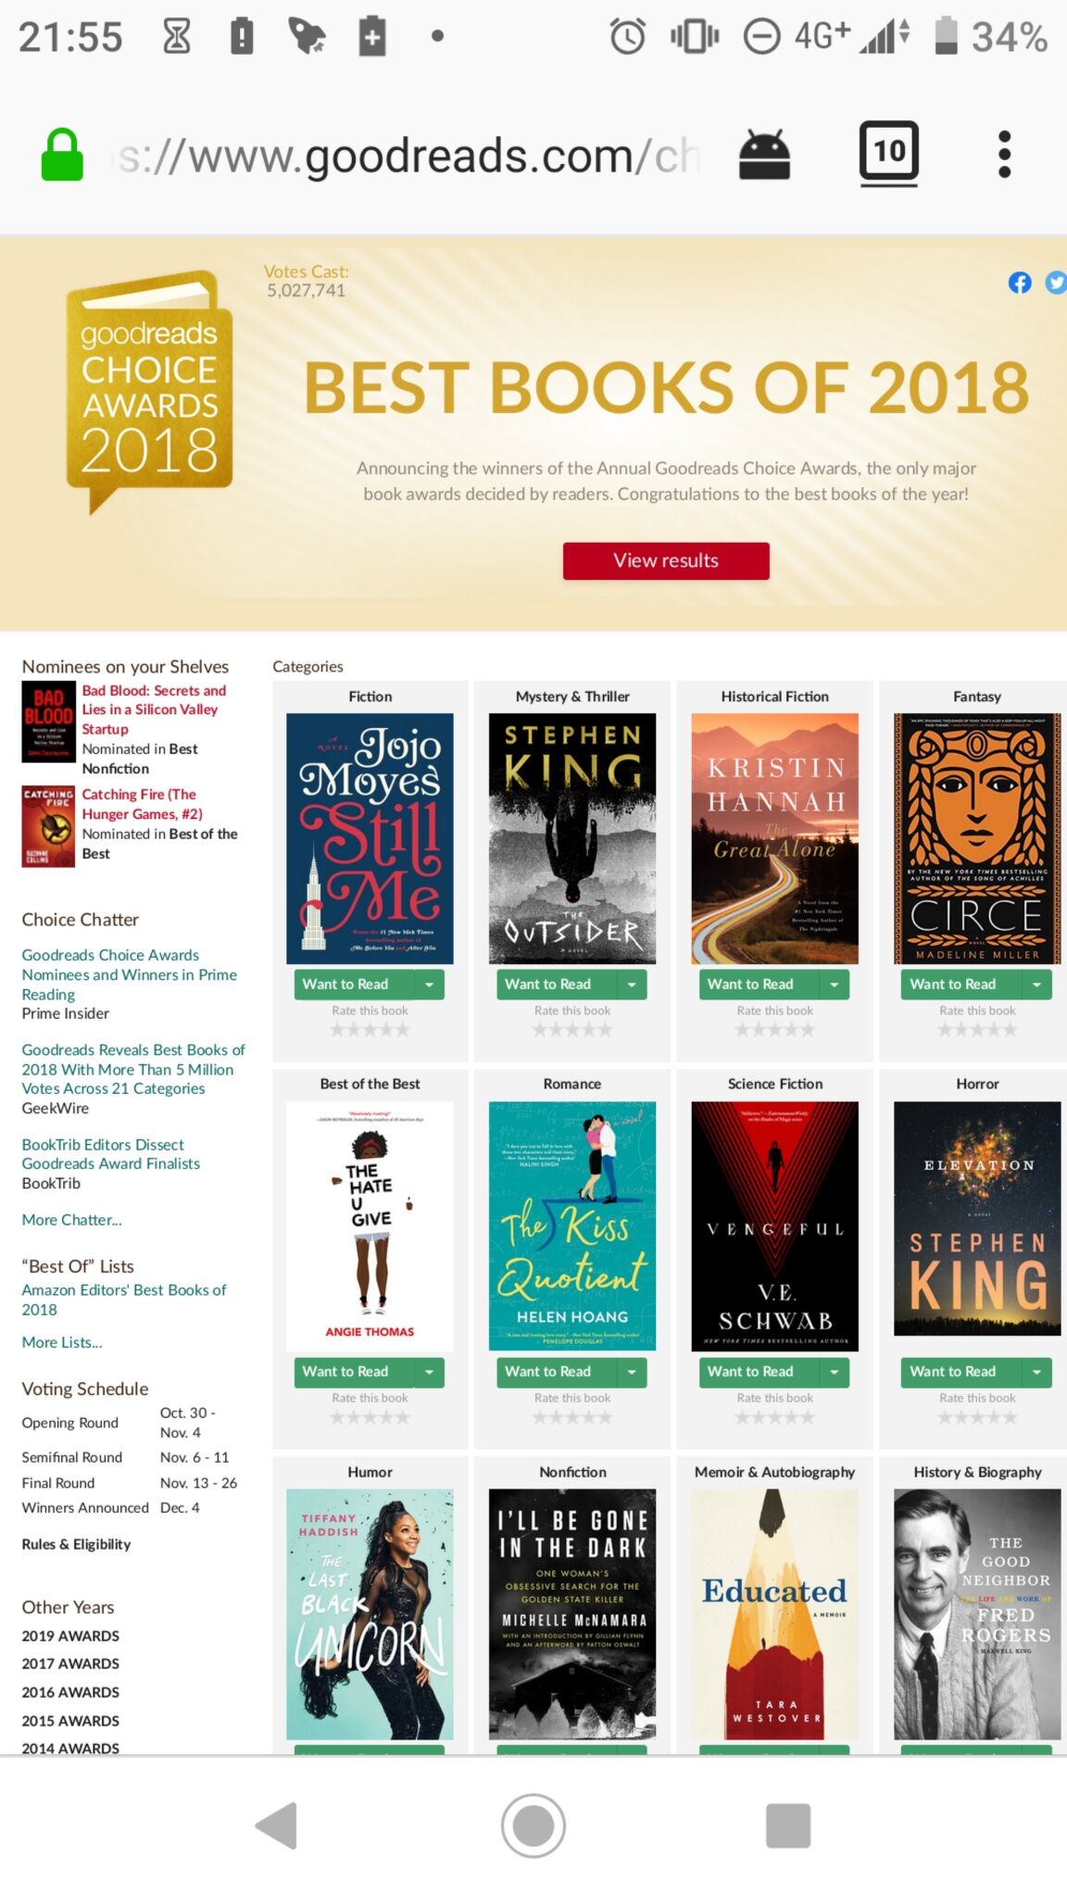The width and height of the screenshot is (1067, 1897).
Task: Tap the Twitter share icon
Action: click(1056, 283)
